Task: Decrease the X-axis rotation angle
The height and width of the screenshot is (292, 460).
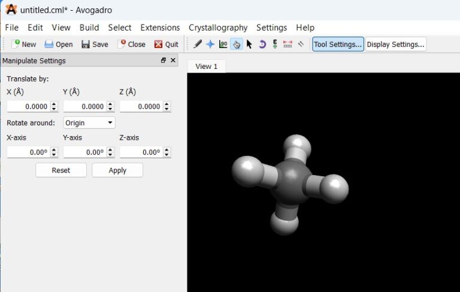Action: [x=54, y=155]
